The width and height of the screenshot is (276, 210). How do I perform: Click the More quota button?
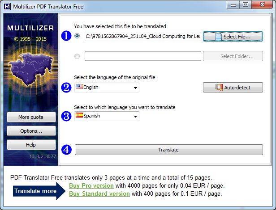click(31, 117)
